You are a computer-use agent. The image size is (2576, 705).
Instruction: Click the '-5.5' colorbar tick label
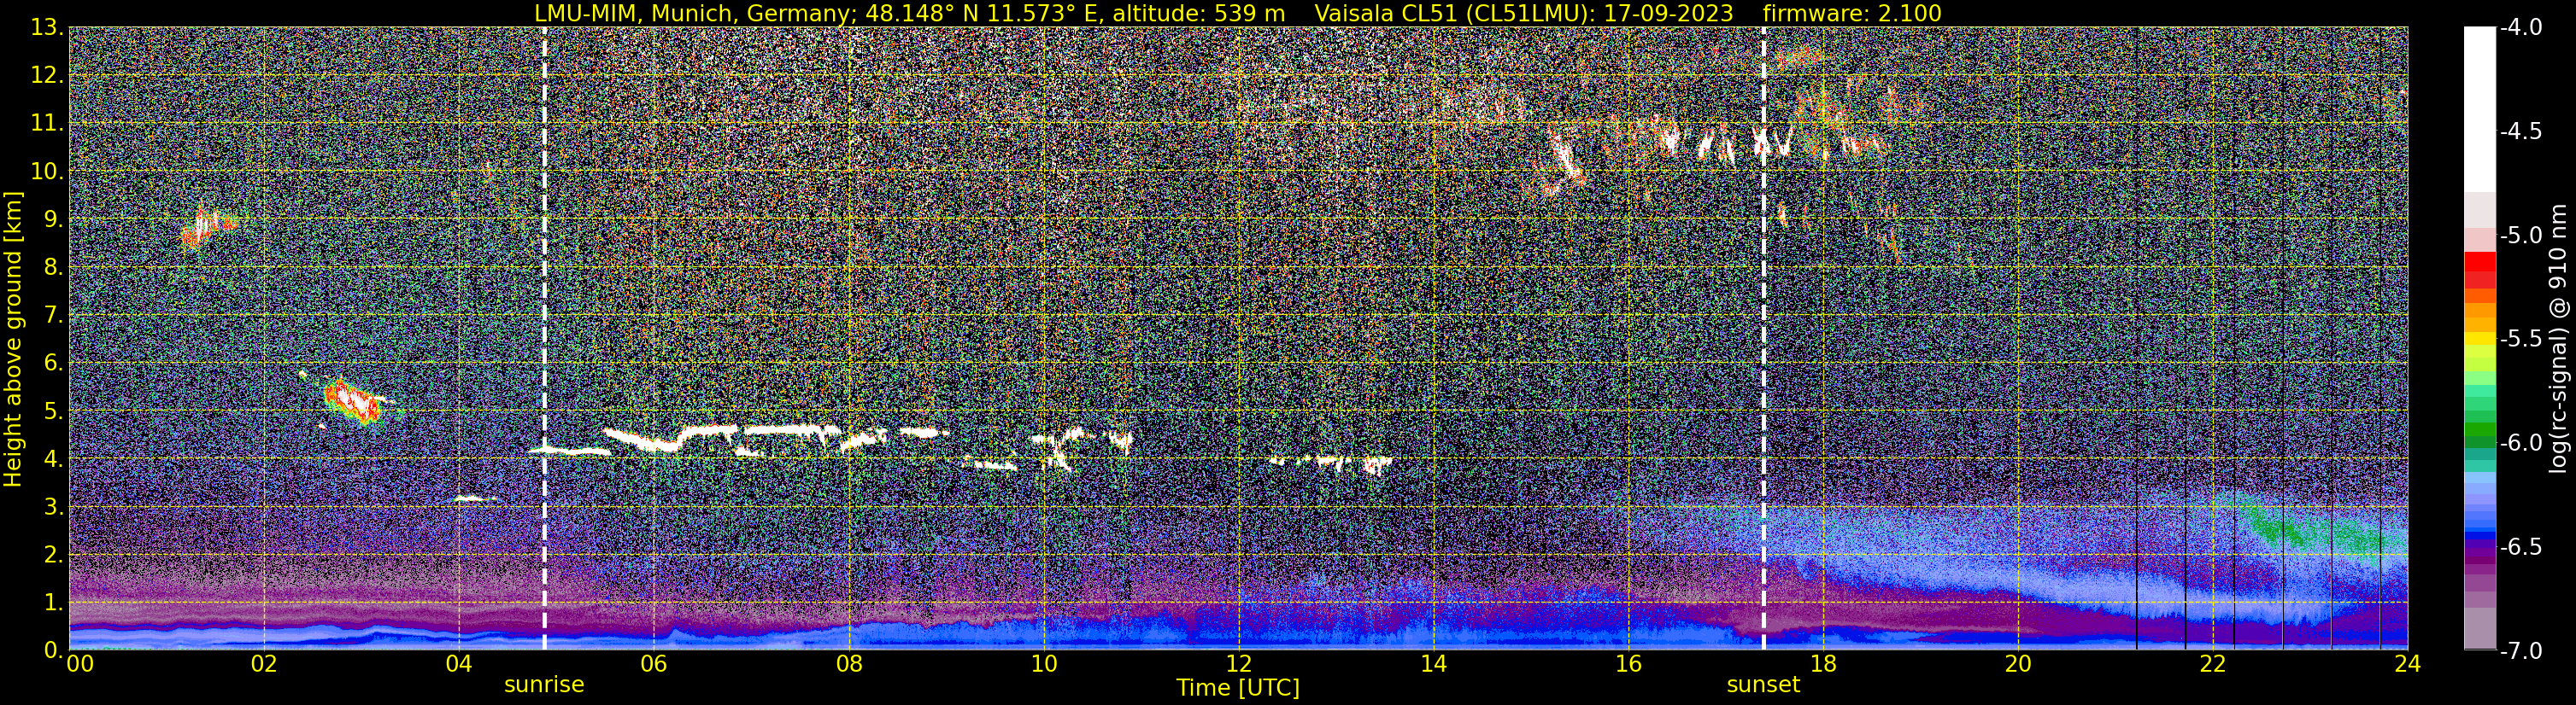pyautogui.click(x=2520, y=340)
